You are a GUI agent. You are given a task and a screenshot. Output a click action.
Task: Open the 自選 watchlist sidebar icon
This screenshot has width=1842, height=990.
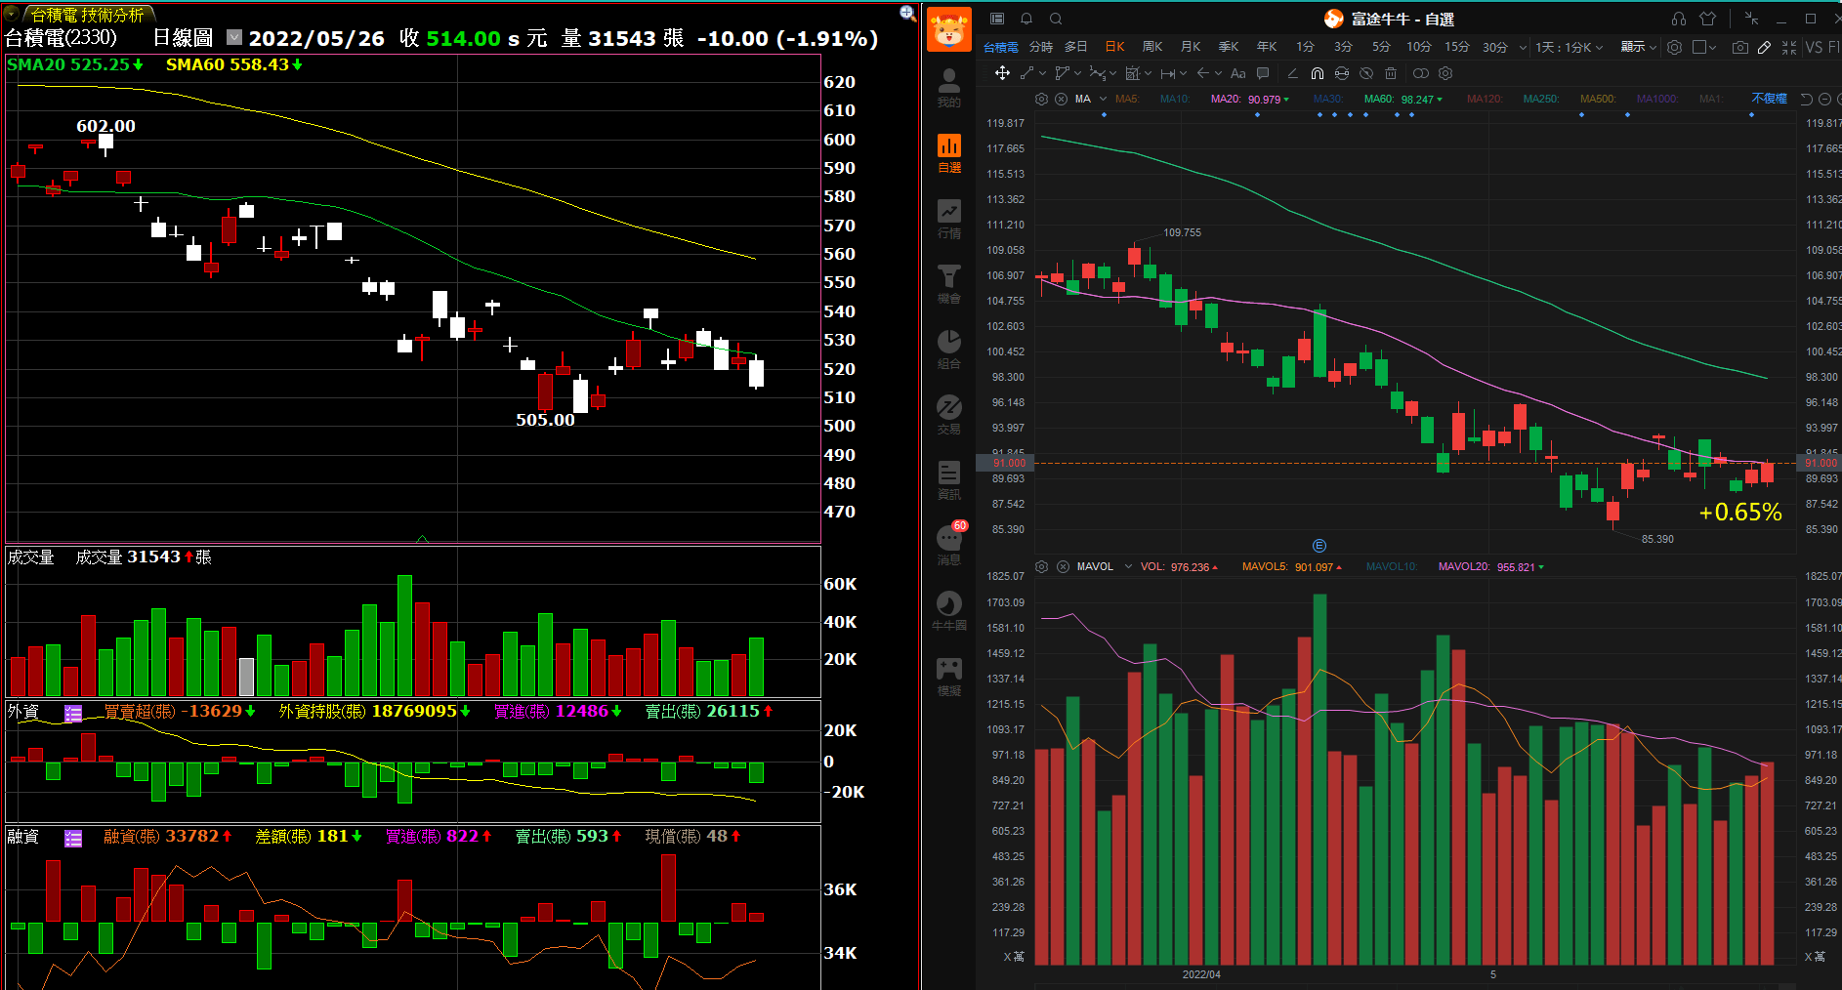948,153
